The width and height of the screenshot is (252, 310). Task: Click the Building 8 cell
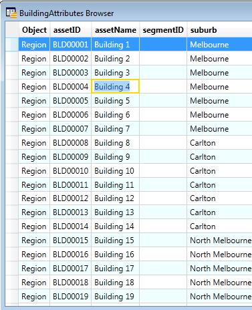(x=116, y=143)
